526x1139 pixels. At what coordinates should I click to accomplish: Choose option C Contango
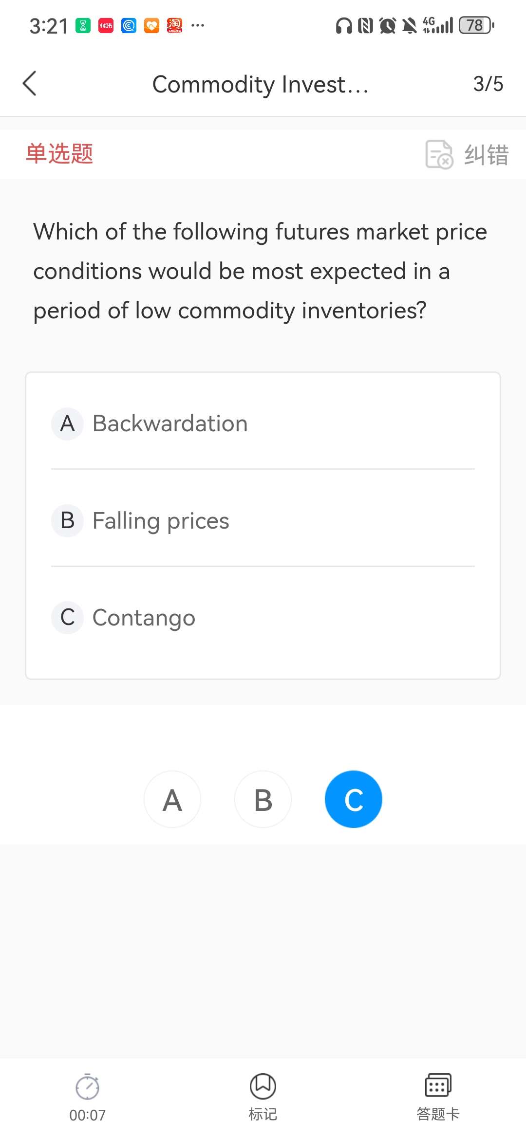point(144,618)
